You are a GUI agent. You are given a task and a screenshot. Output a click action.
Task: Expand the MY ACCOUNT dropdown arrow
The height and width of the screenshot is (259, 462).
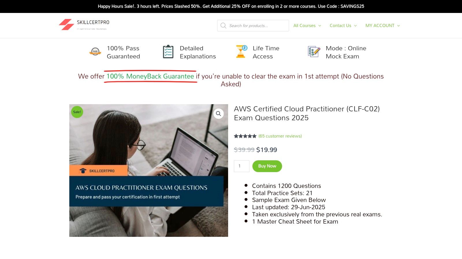point(398,26)
